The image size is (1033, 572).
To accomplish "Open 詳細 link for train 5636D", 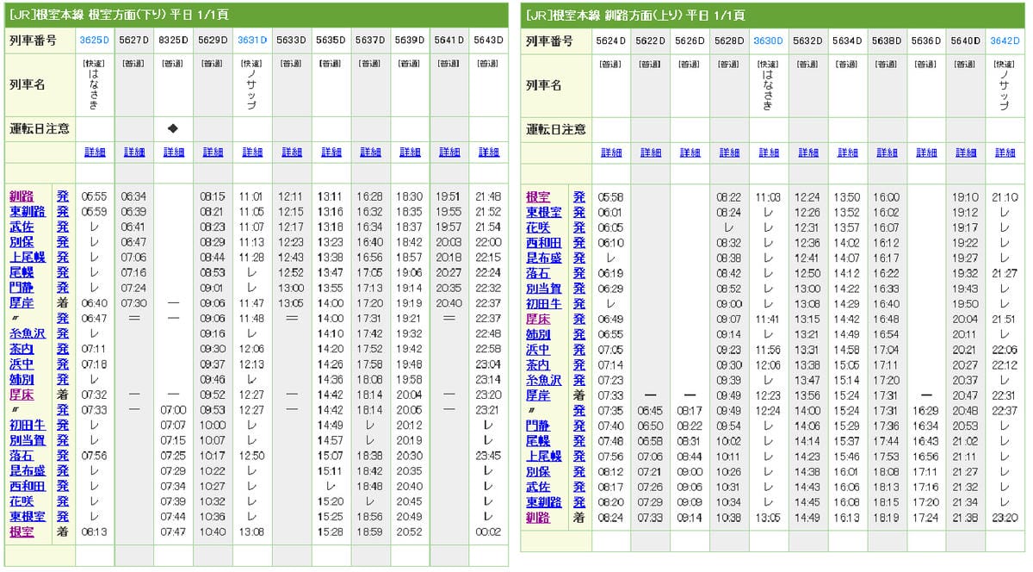I will (x=926, y=152).
